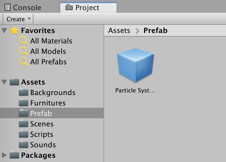Open the Create dropdown menu
226x162 pixels.
tap(18, 19)
